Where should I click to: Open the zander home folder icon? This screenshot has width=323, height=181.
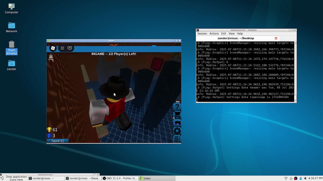(x=12, y=65)
